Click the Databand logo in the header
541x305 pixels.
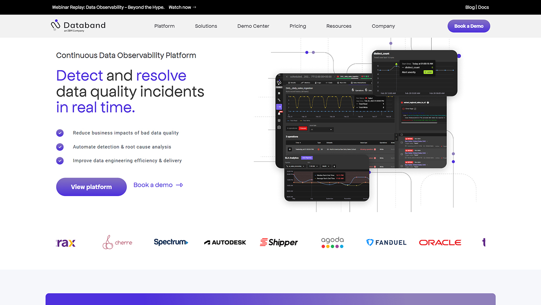pos(78,26)
